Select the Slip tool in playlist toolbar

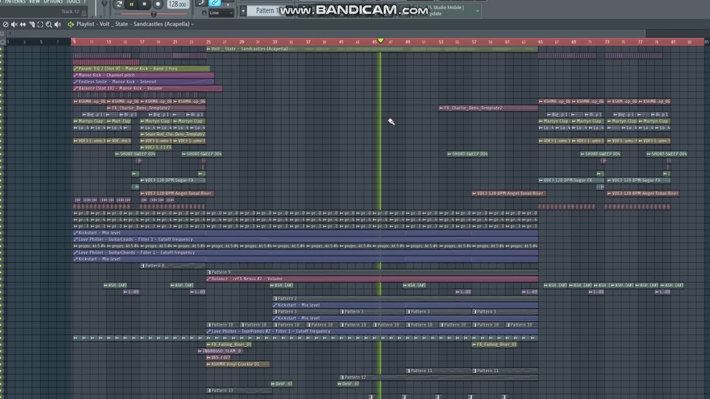click(23, 24)
